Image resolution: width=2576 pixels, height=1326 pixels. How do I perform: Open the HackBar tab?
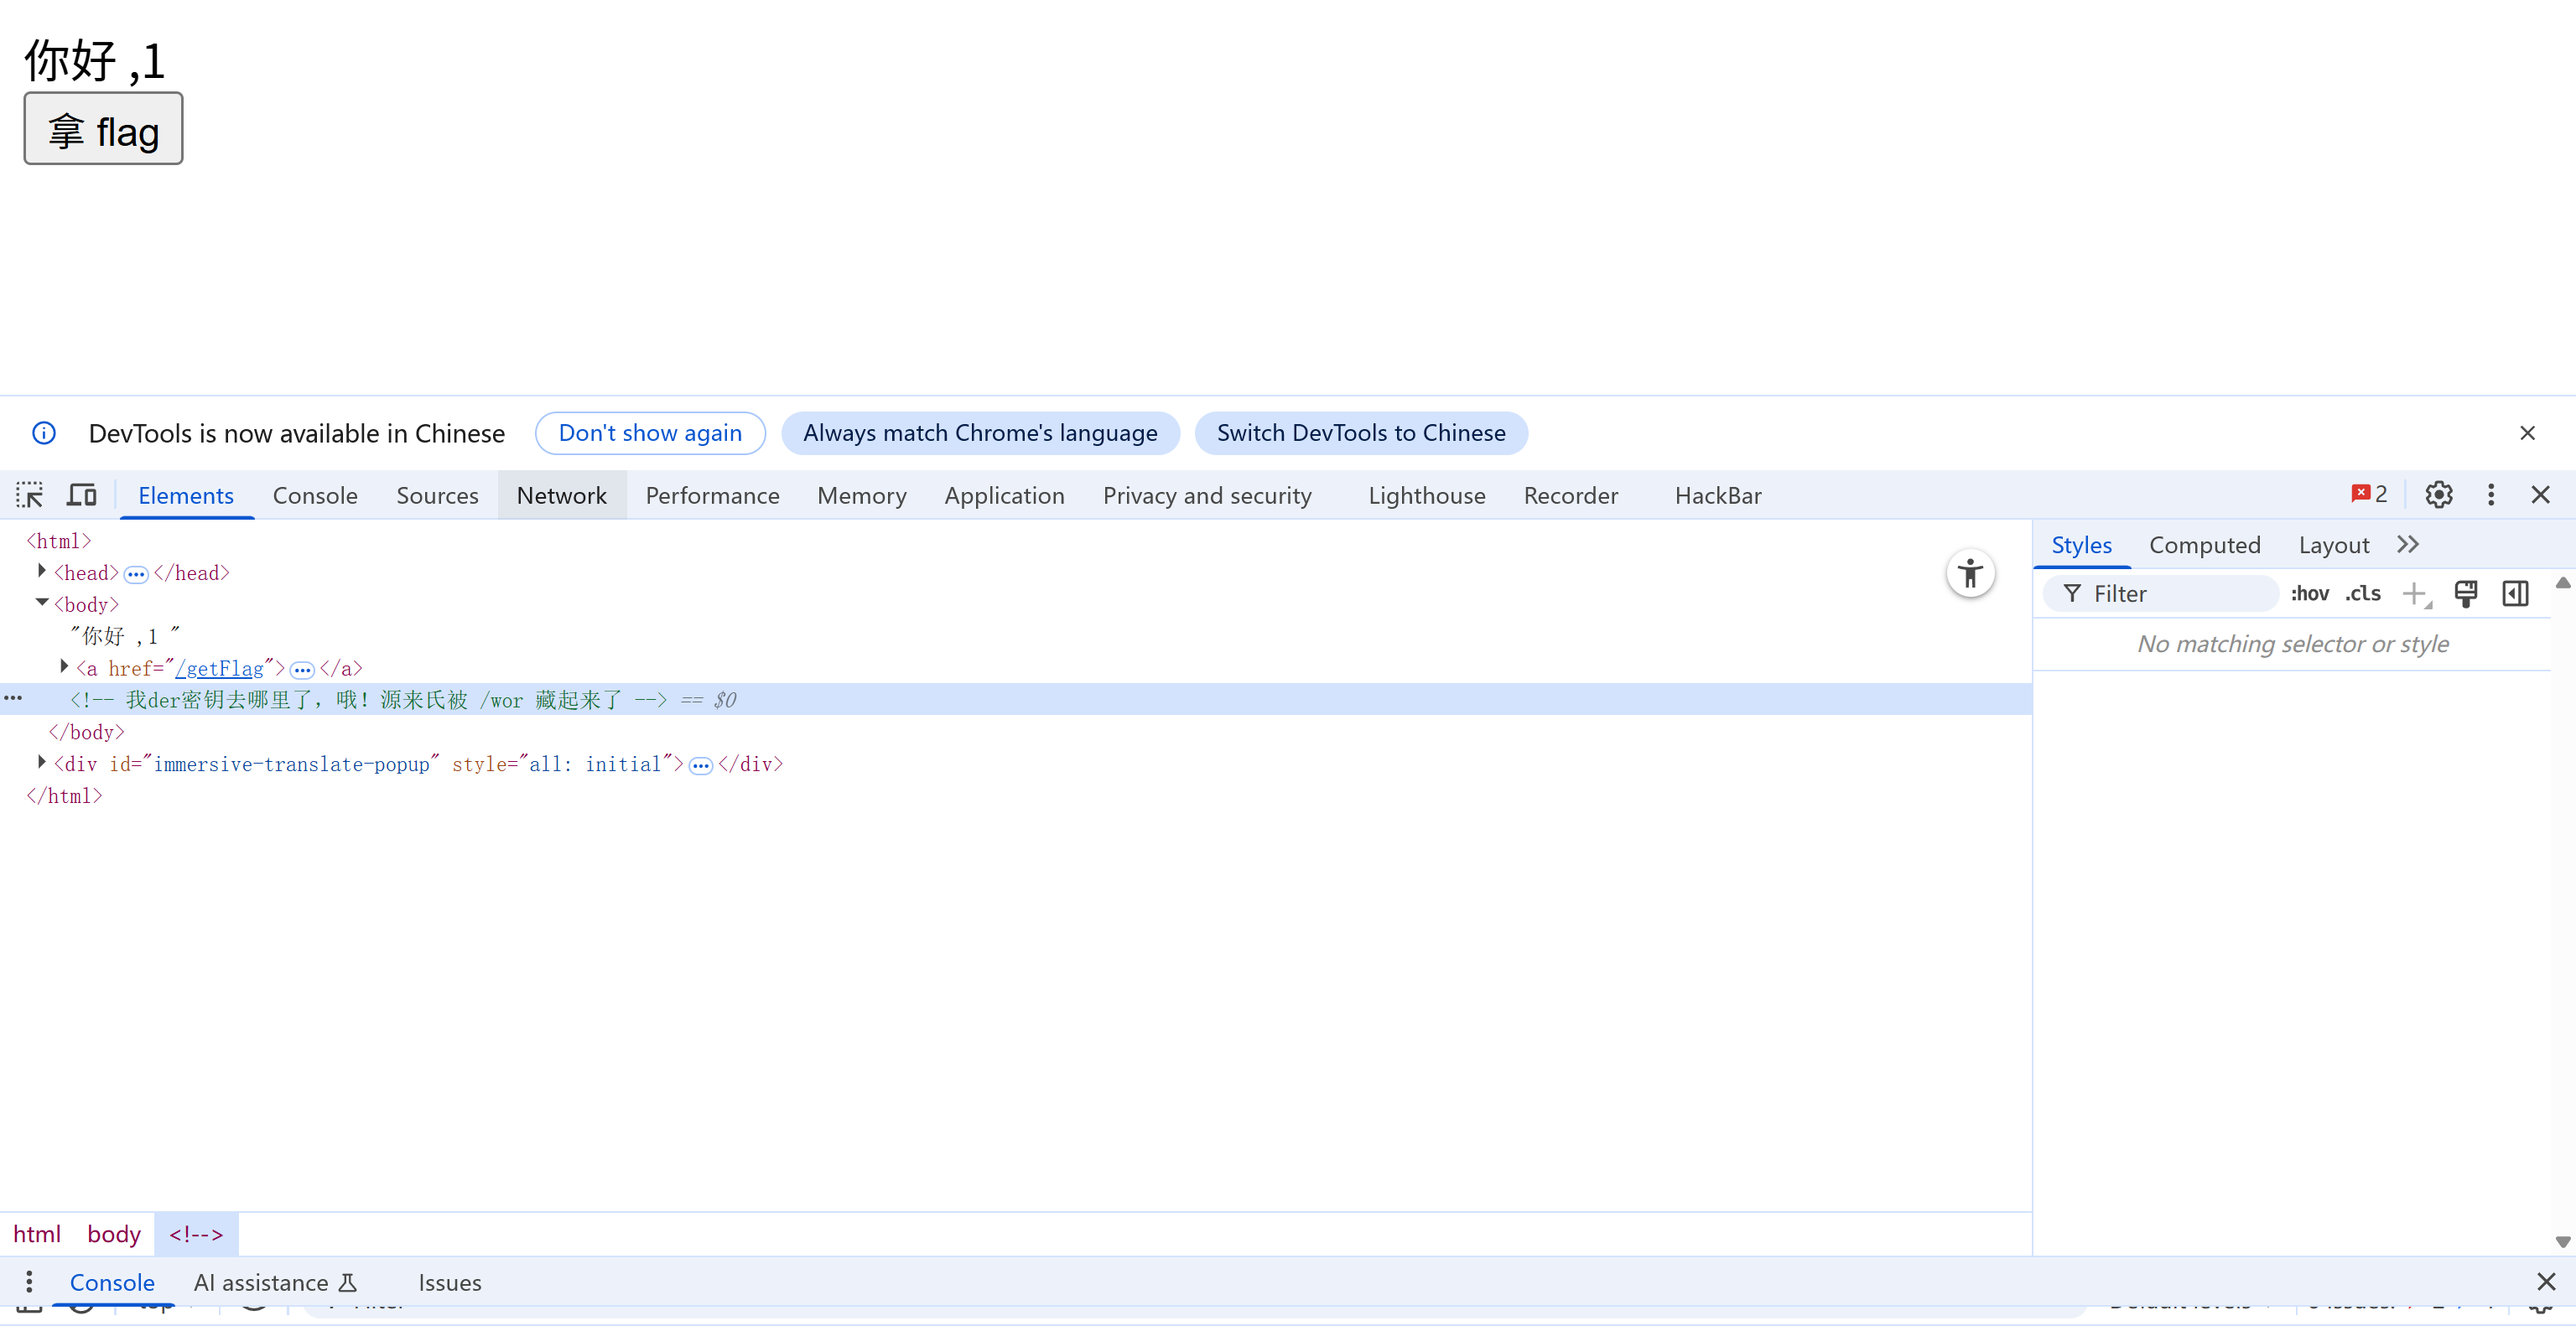pyautogui.click(x=1717, y=495)
